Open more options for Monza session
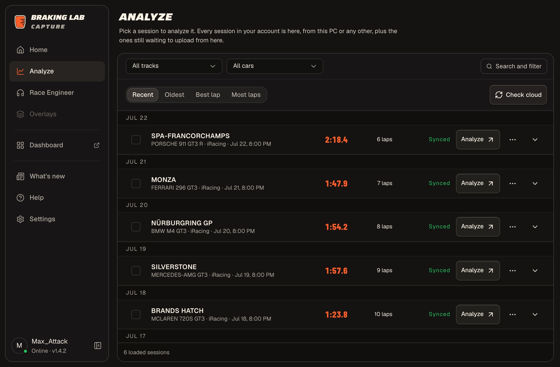Image resolution: width=560 pixels, height=367 pixels. point(513,183)
